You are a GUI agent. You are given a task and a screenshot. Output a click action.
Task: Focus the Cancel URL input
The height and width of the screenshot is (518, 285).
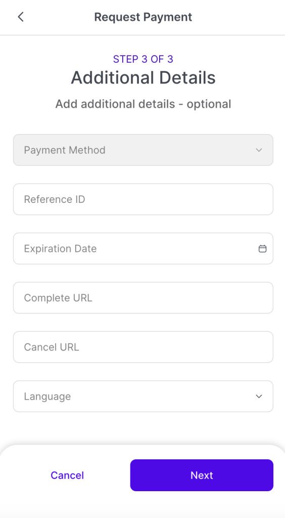pos(143,347)
